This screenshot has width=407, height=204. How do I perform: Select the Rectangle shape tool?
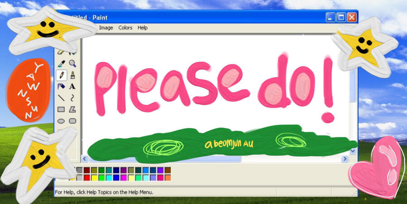61,109
